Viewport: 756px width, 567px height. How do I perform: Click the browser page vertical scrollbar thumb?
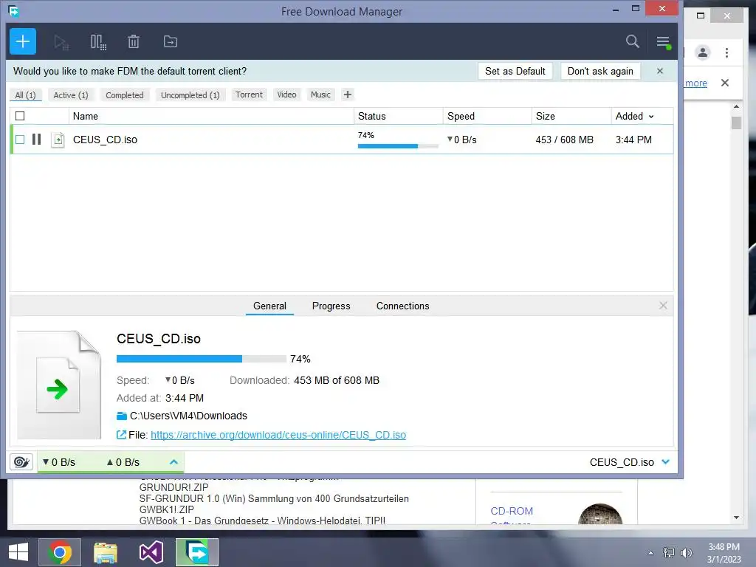pos(736,123)
